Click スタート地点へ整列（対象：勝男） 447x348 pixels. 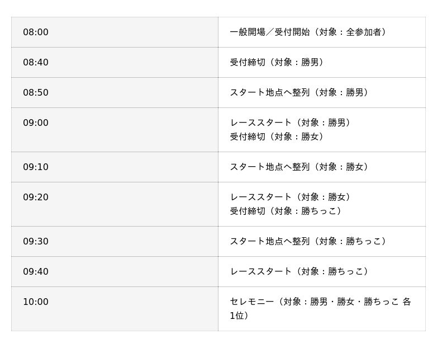pos(301,93)
